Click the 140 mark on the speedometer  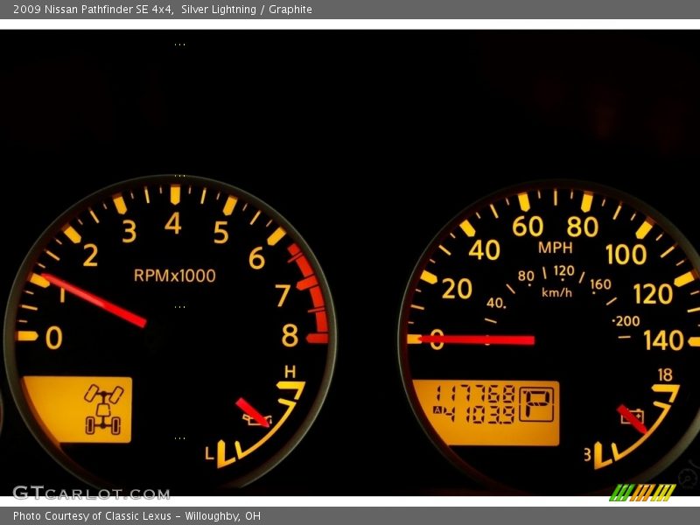point(663,340)
